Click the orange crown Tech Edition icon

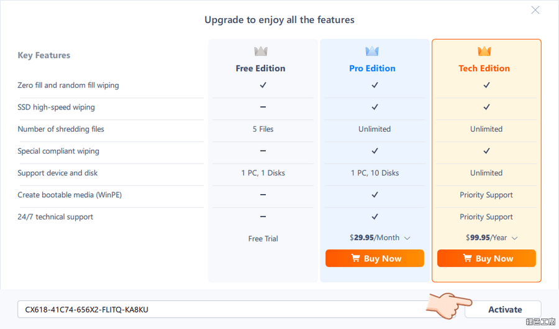click(484, 51)
